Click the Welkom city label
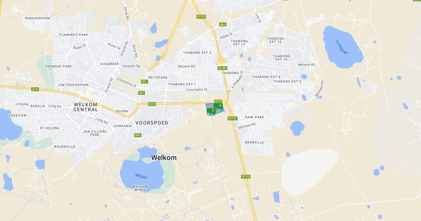This screenshot has height=221, width=421. pyautogui.click(x=164, y=158)
